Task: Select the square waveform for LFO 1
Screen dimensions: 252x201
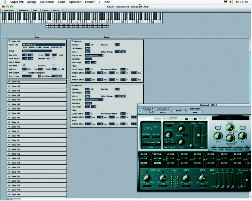Action: coord(172,179)
